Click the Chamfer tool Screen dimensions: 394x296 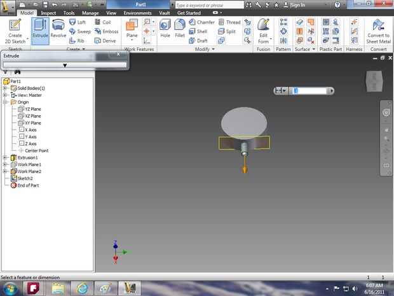tap(202, 22)
